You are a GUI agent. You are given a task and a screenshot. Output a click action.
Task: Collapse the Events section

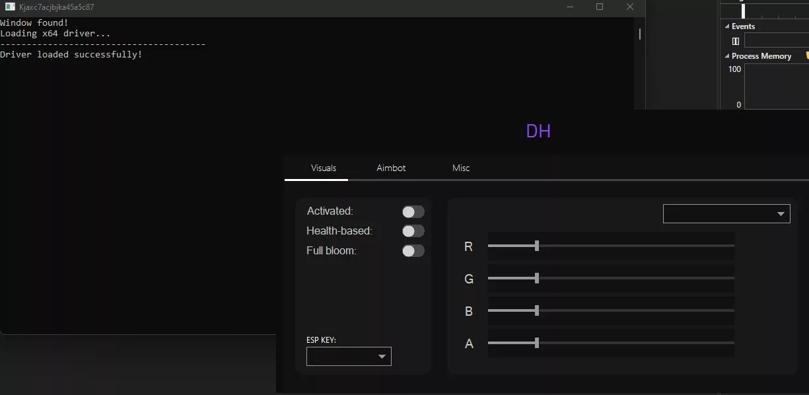[727, 26]
